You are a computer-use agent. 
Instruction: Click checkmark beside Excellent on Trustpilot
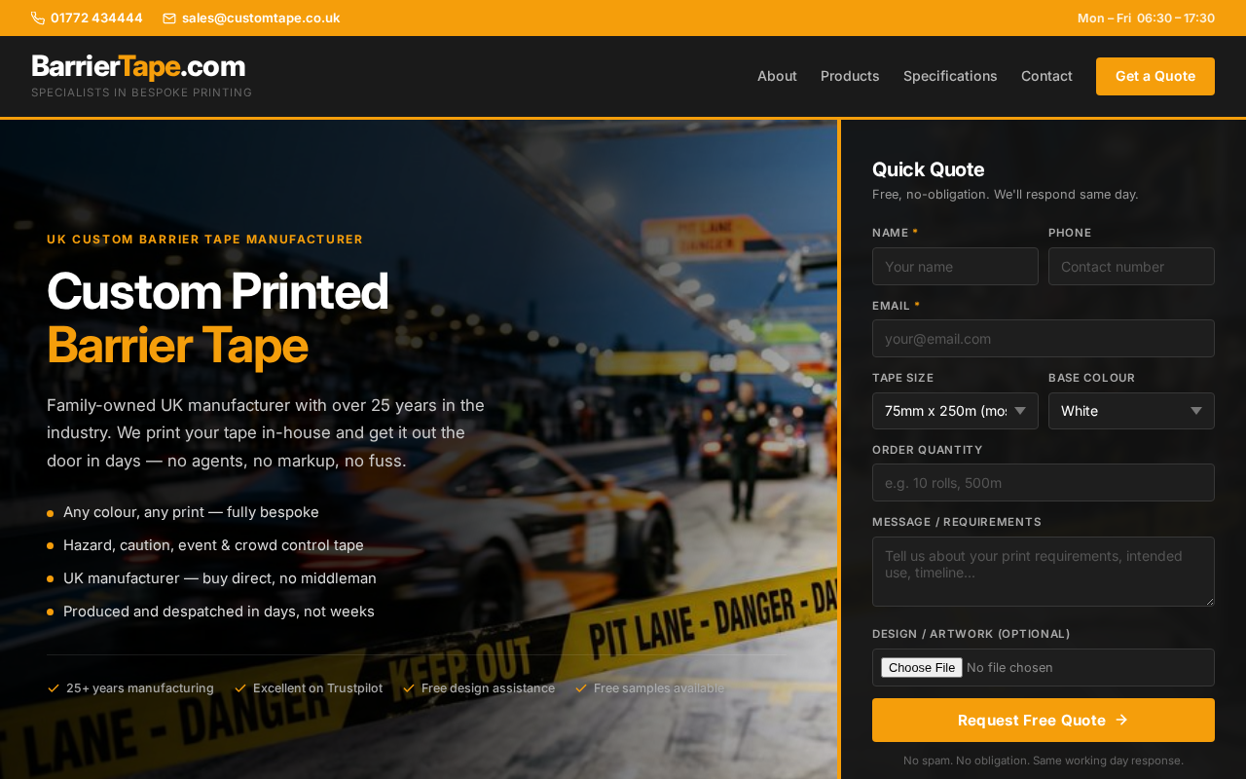pyautogui.click(x=240, y=688)
